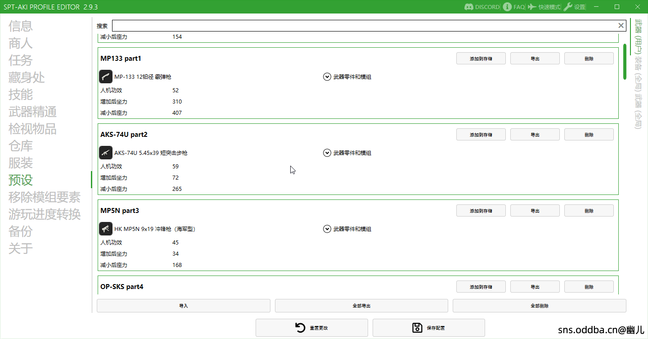Click 保存配置 save profile button
This screenshot has width=648, height=339.
coord(429,328)
